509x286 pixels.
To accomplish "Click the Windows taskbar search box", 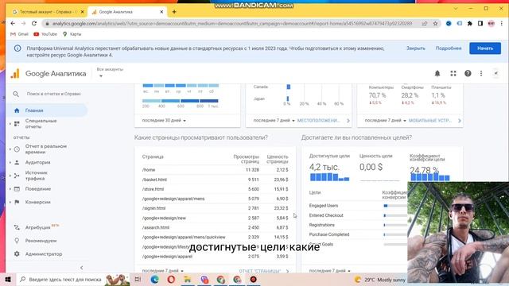I will point(65,279).
